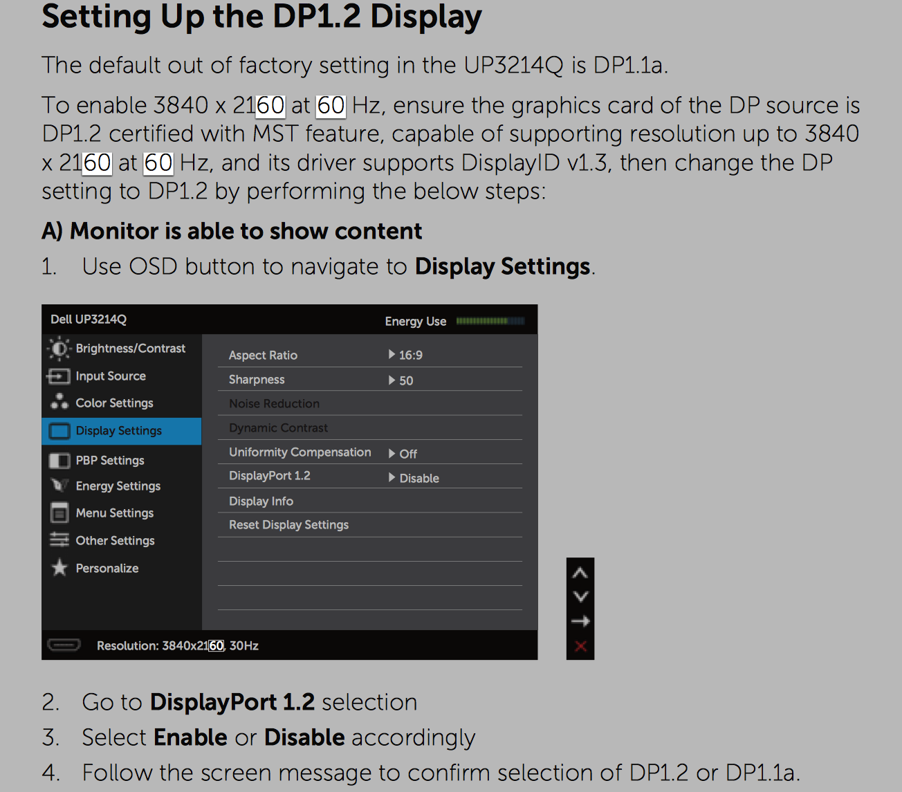Open the Other Settings menu
Viewport: 902px width, 792px height.
(x=122, y=541)
